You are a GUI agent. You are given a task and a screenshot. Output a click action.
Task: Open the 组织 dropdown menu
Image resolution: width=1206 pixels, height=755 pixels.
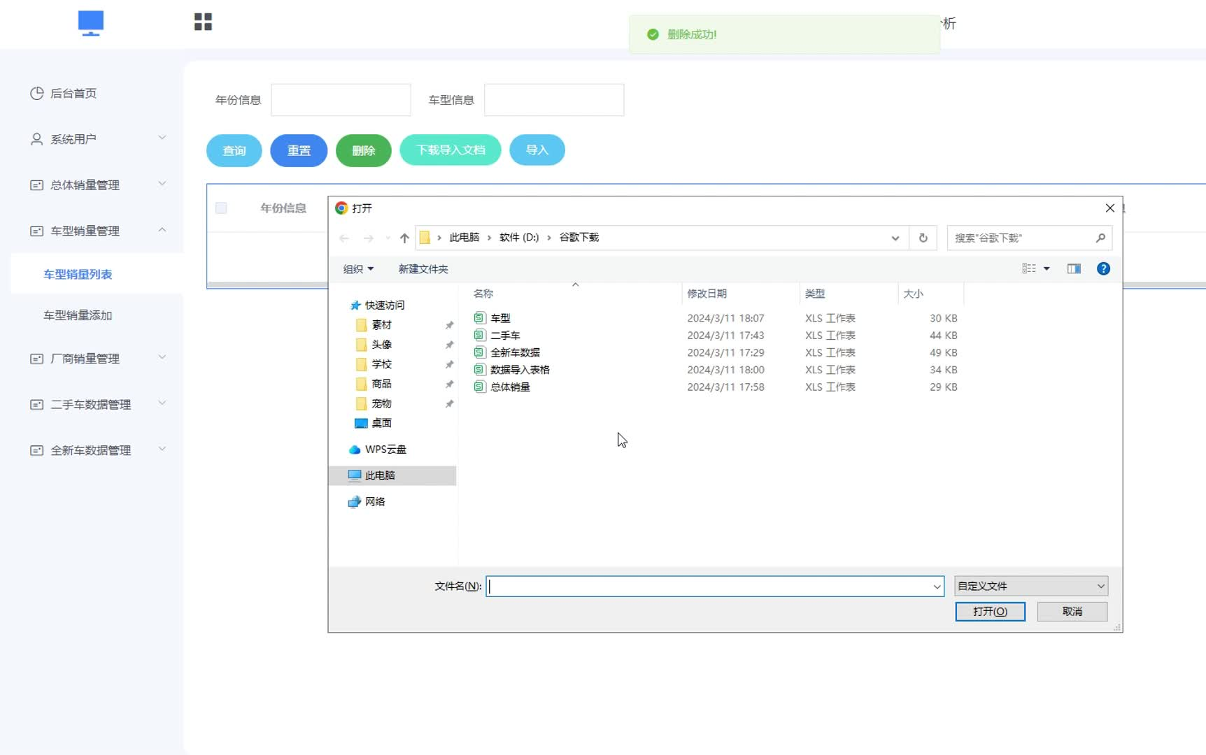358,268
